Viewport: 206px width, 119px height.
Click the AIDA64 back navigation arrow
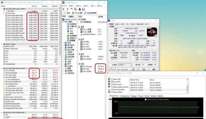(x=64, y=9)
